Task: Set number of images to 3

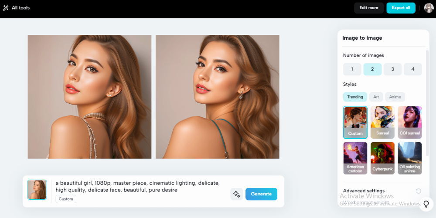Action: [392, 69]
